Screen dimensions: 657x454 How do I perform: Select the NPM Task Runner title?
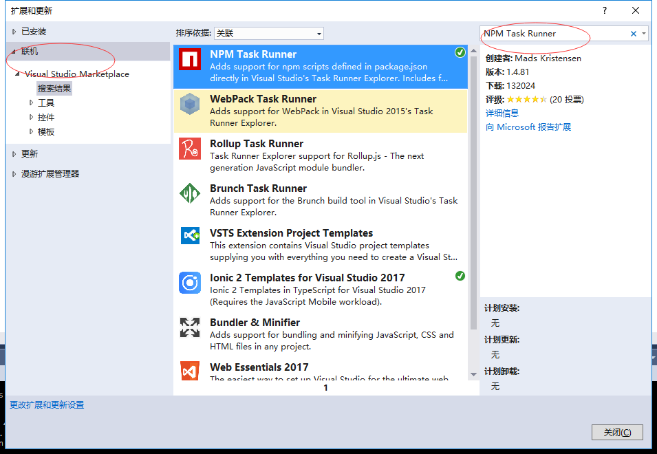pyautogui.click(x=253, y=54)
